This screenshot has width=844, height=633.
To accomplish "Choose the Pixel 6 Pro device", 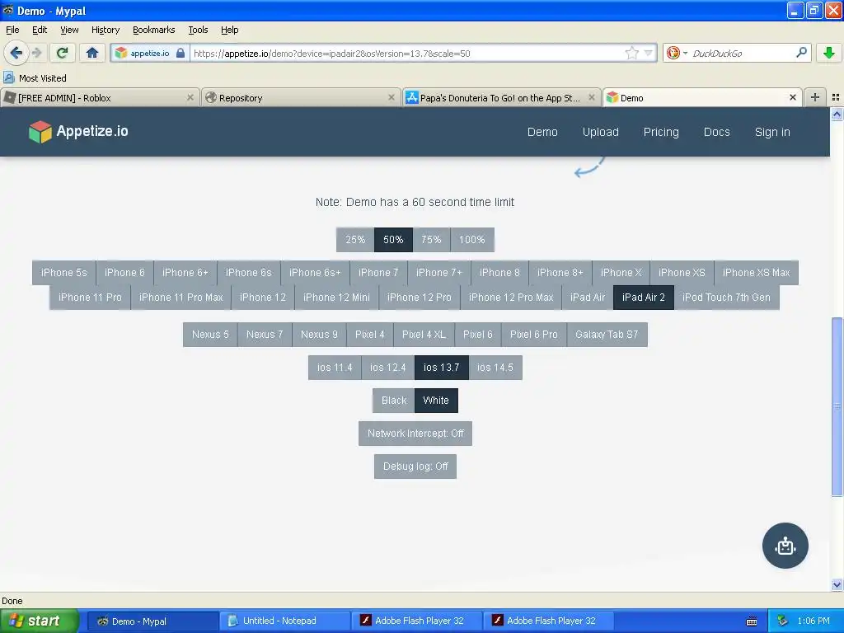I will [x=533, y=335].
